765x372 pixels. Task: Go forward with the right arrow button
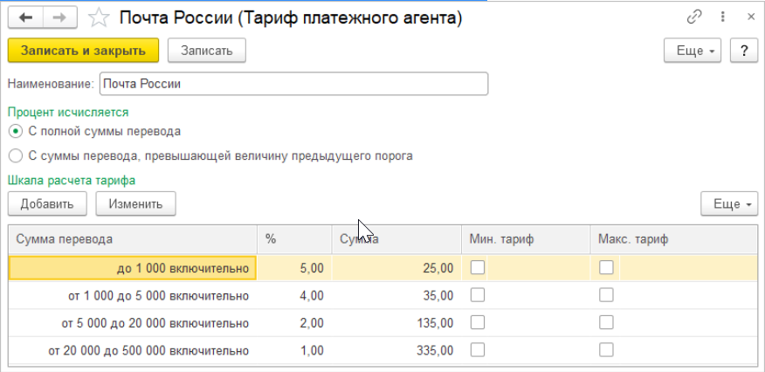tap(60, 18)
